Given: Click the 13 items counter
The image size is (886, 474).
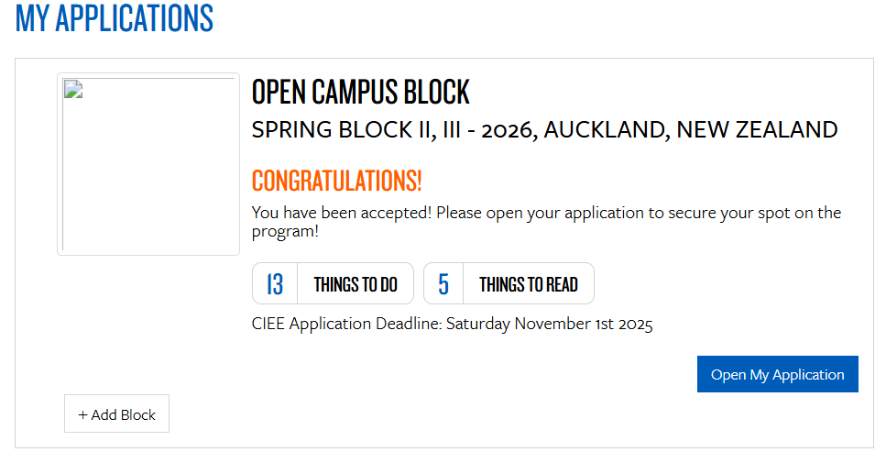Looking at the screenshot, I should (275, 284).
